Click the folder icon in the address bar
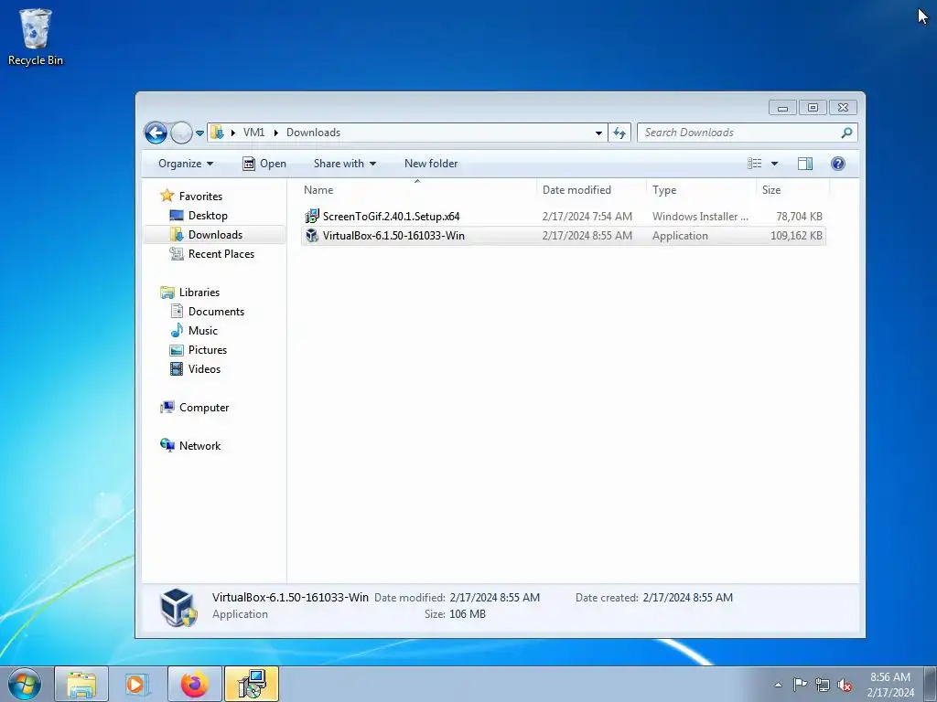 [218, 133]
